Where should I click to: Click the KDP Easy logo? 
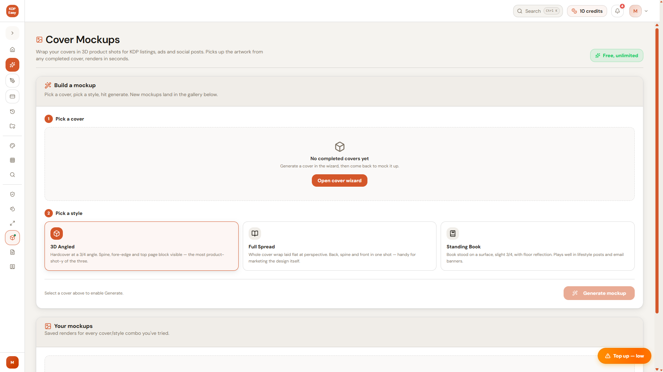click(12, 11)
